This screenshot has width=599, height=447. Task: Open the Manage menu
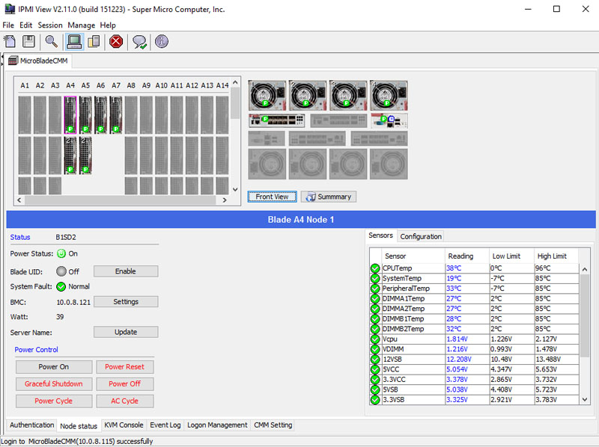click(81, 25)
